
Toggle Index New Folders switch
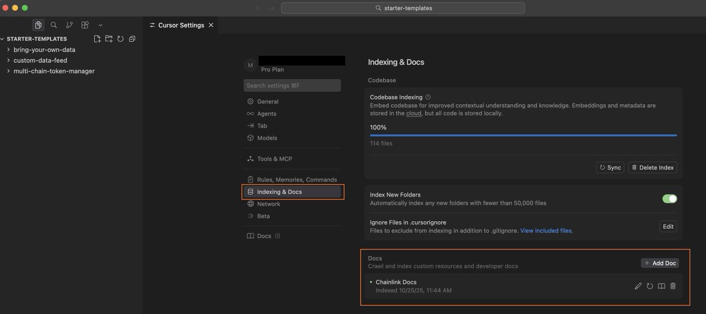pyautogui.click(x=670, y=199)
